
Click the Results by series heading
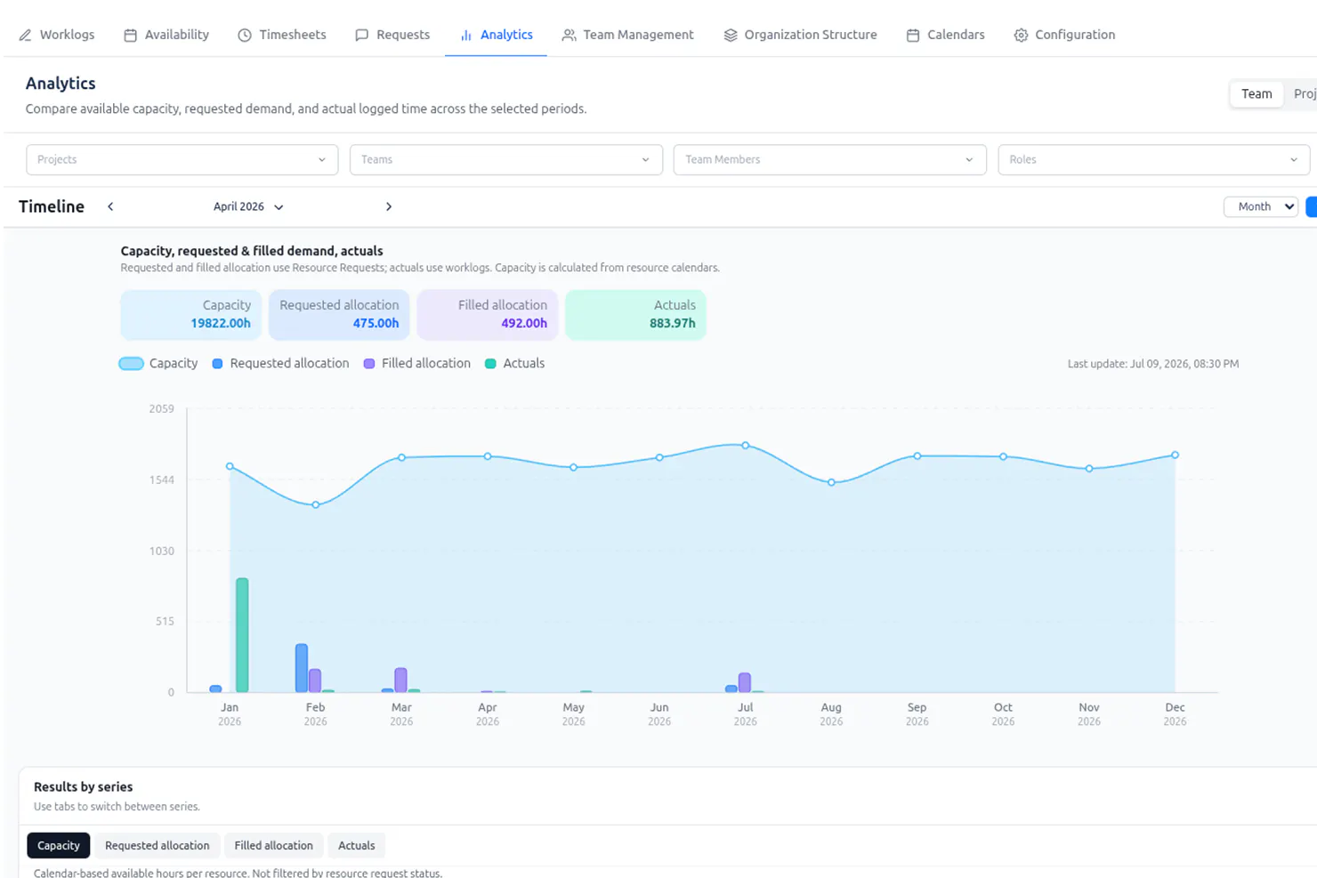[84, 787]
